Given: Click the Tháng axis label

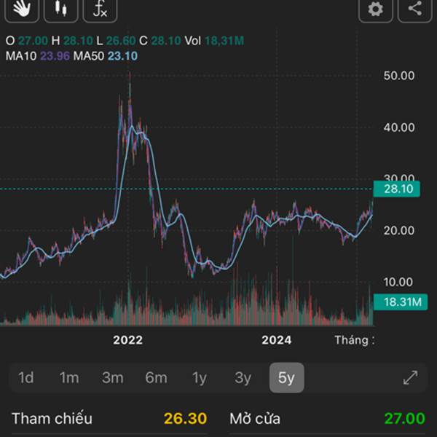Looking at the screenshot, I should [354, 340].
